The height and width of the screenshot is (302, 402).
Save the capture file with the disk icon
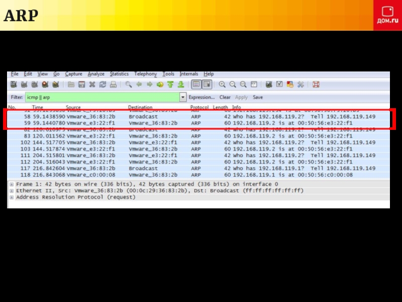tap(81, 85)
